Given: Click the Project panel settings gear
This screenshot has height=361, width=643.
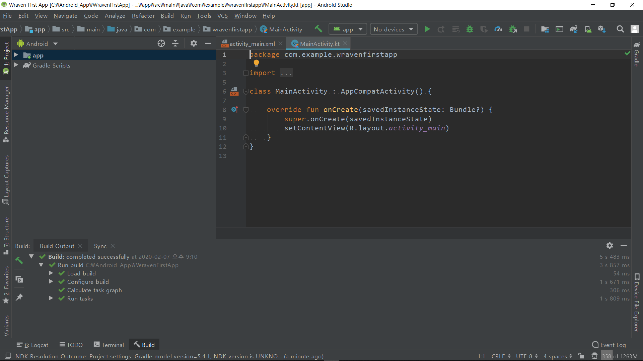Looking at the screenshot, I should (x=194, y=43).
